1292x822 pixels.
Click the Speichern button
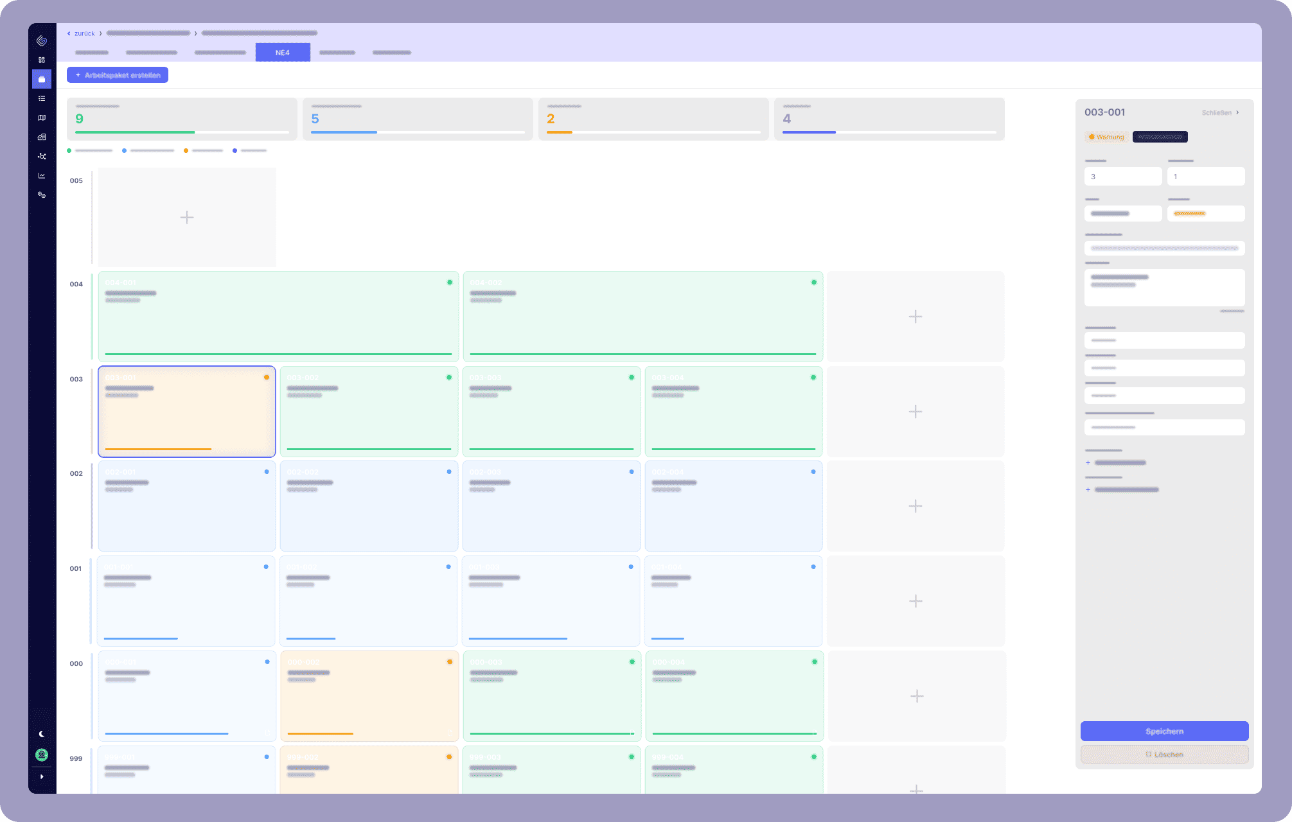1164,731
